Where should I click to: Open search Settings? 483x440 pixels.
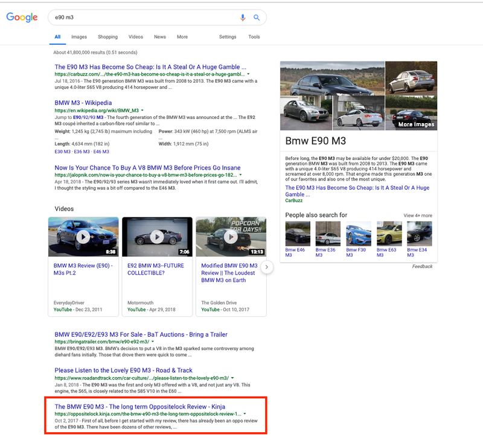(228, 37)
